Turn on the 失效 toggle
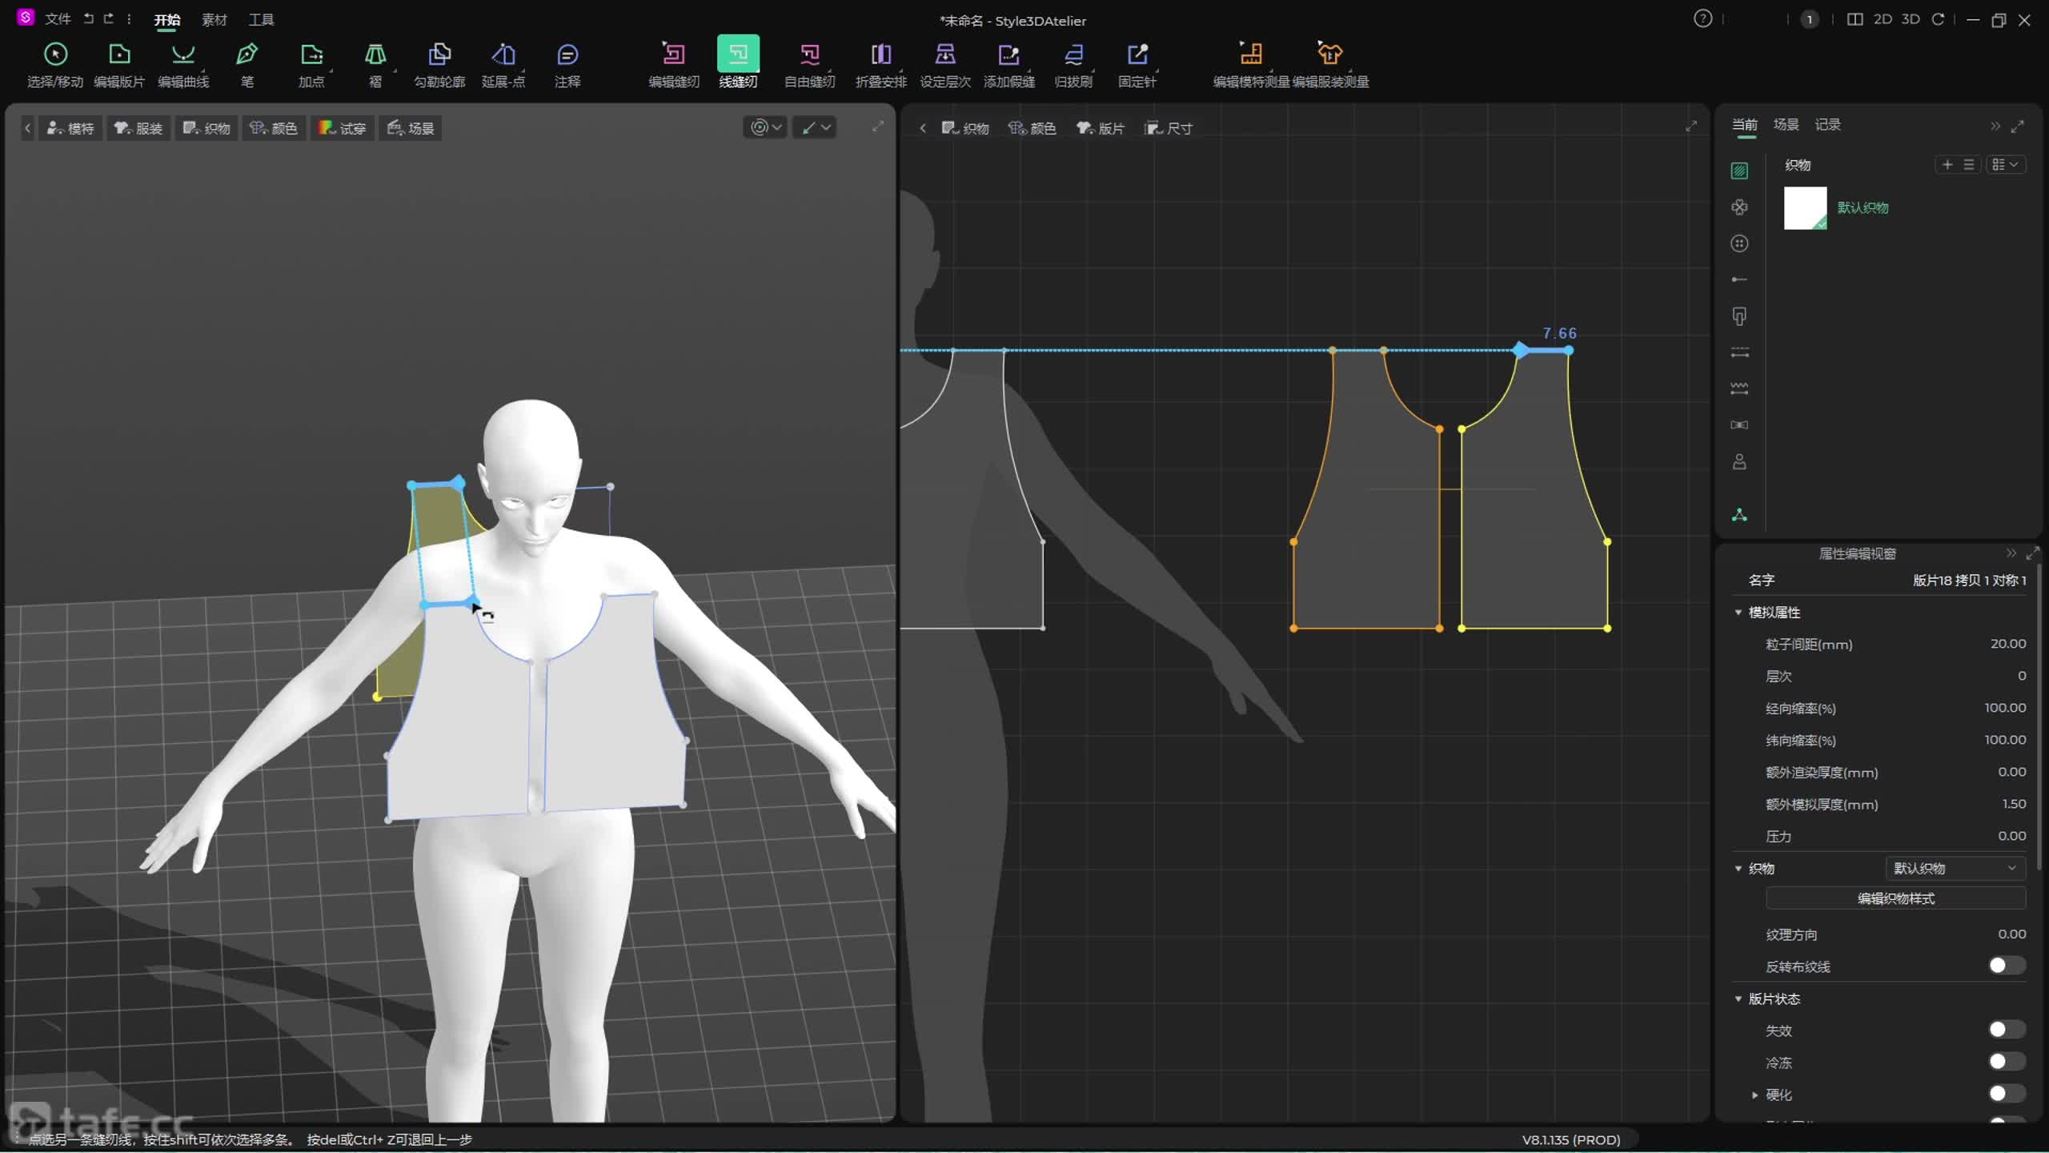The height and width of the screenshot is (1153, 2049). click(2006, 1030)
